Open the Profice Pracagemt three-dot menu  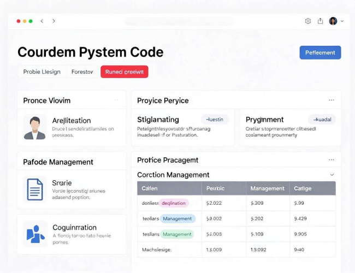click(332, 160)
